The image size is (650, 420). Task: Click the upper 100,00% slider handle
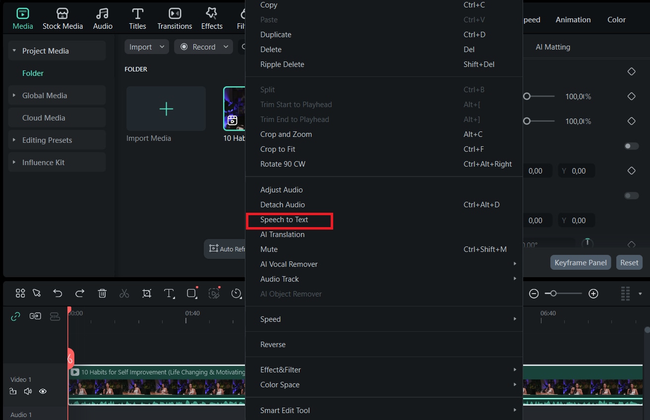527,96
